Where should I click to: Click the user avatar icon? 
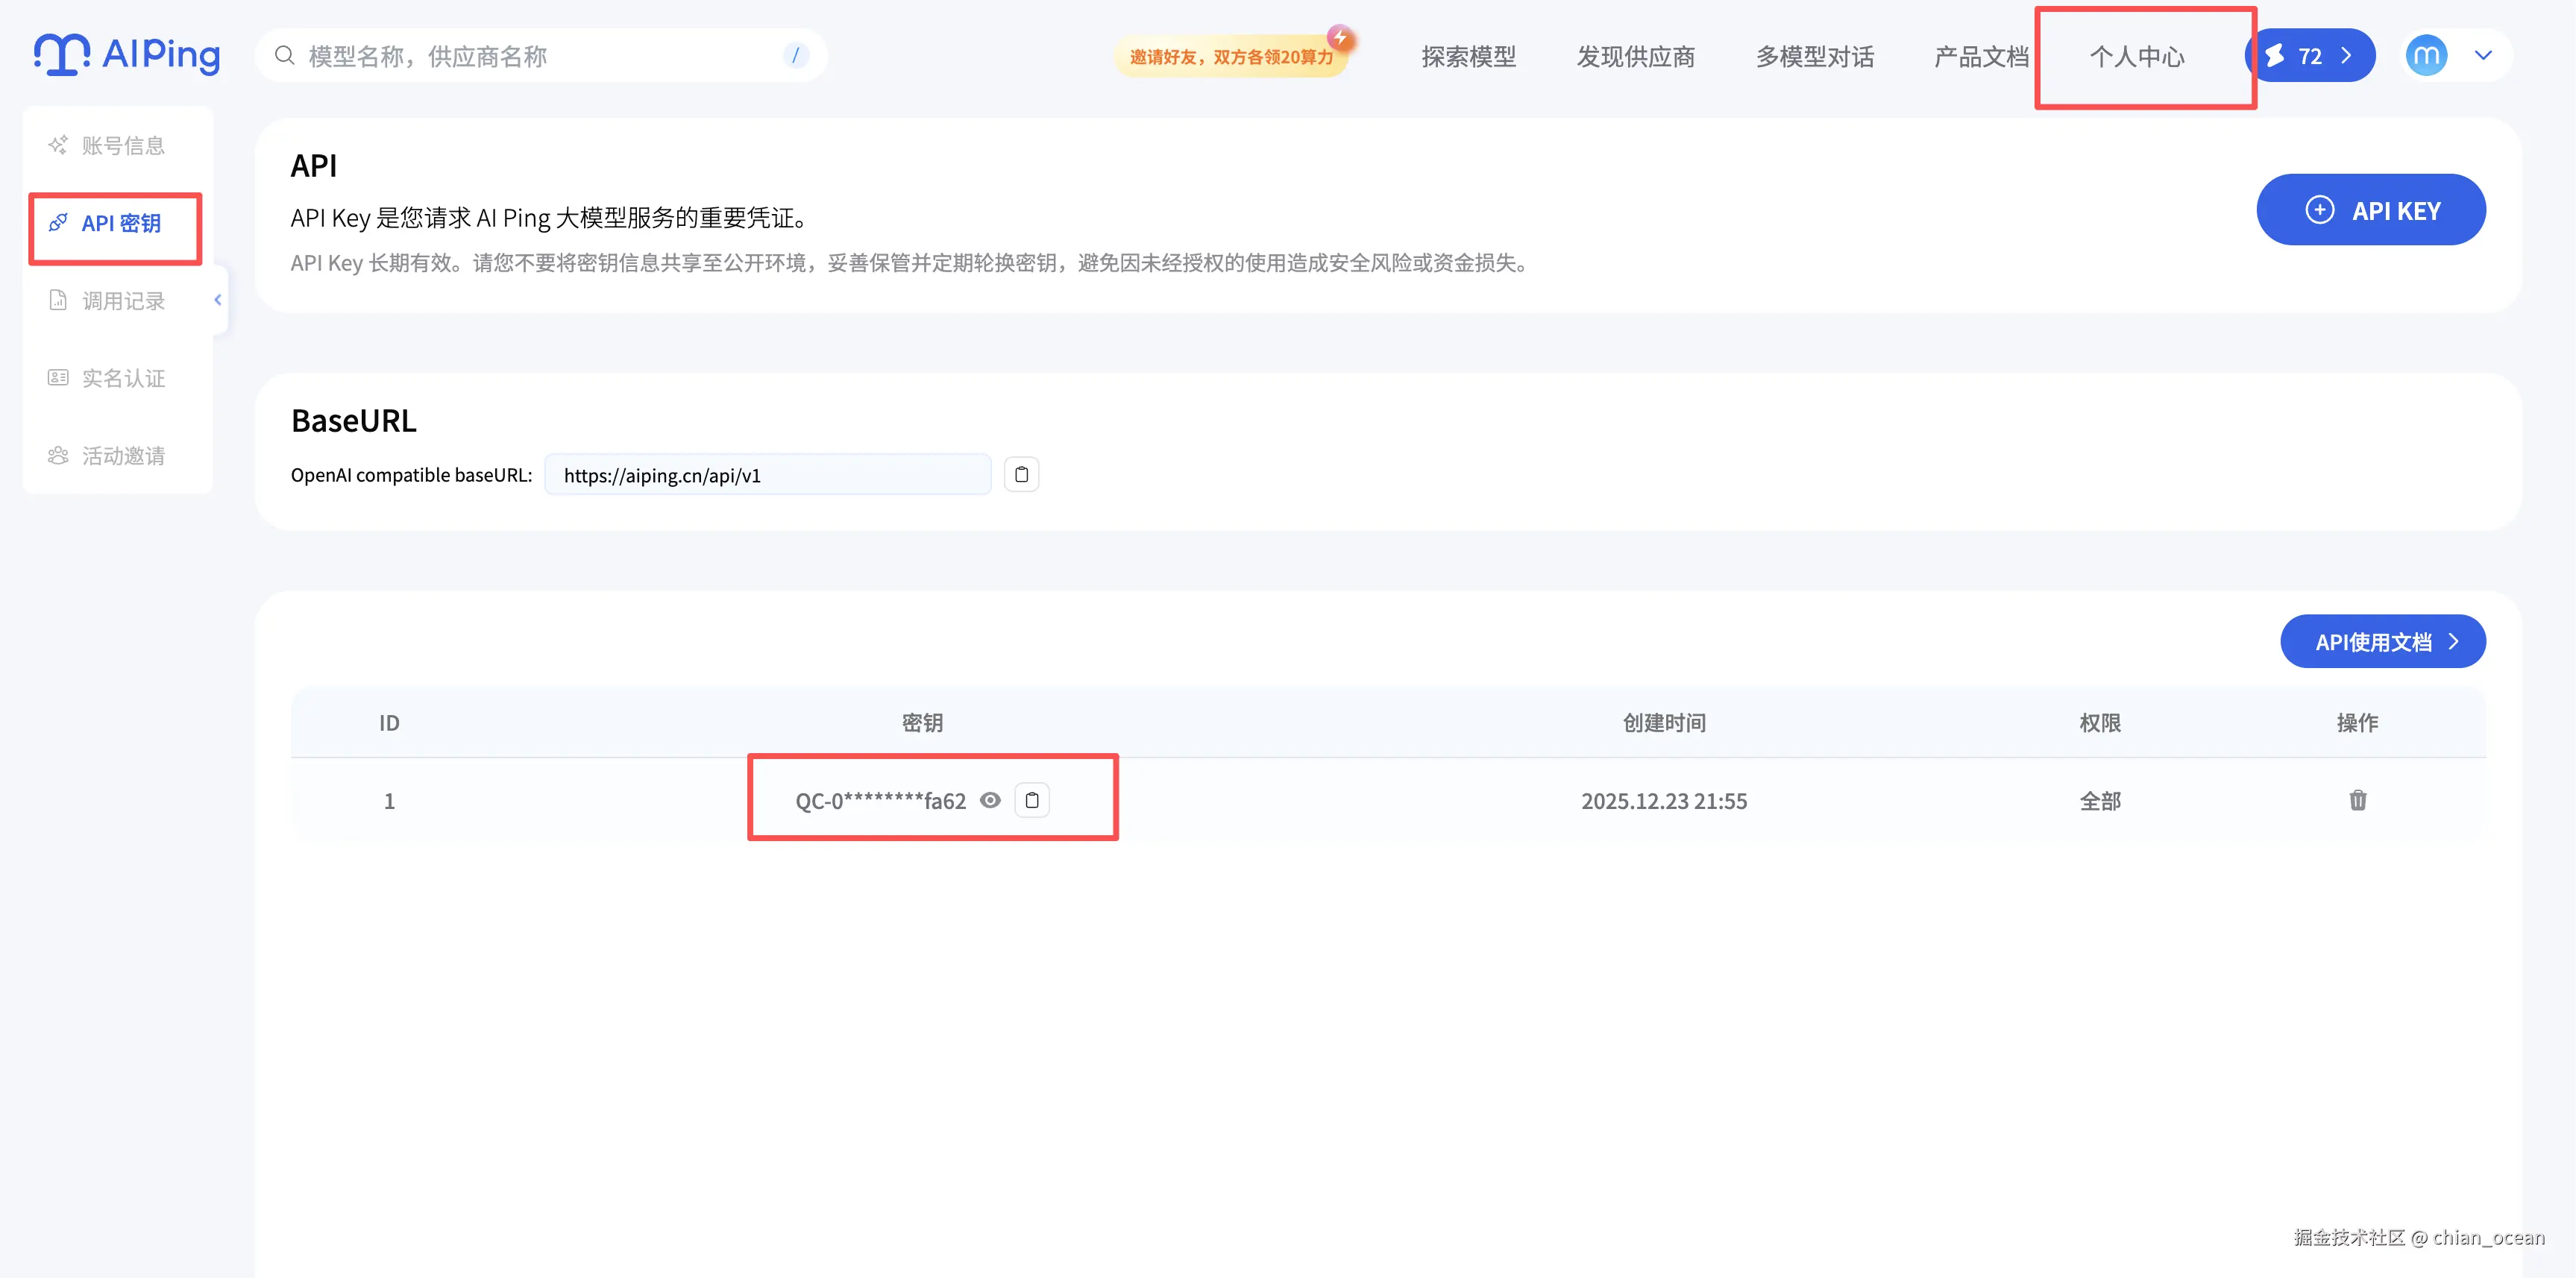[x=2426, y=55]
